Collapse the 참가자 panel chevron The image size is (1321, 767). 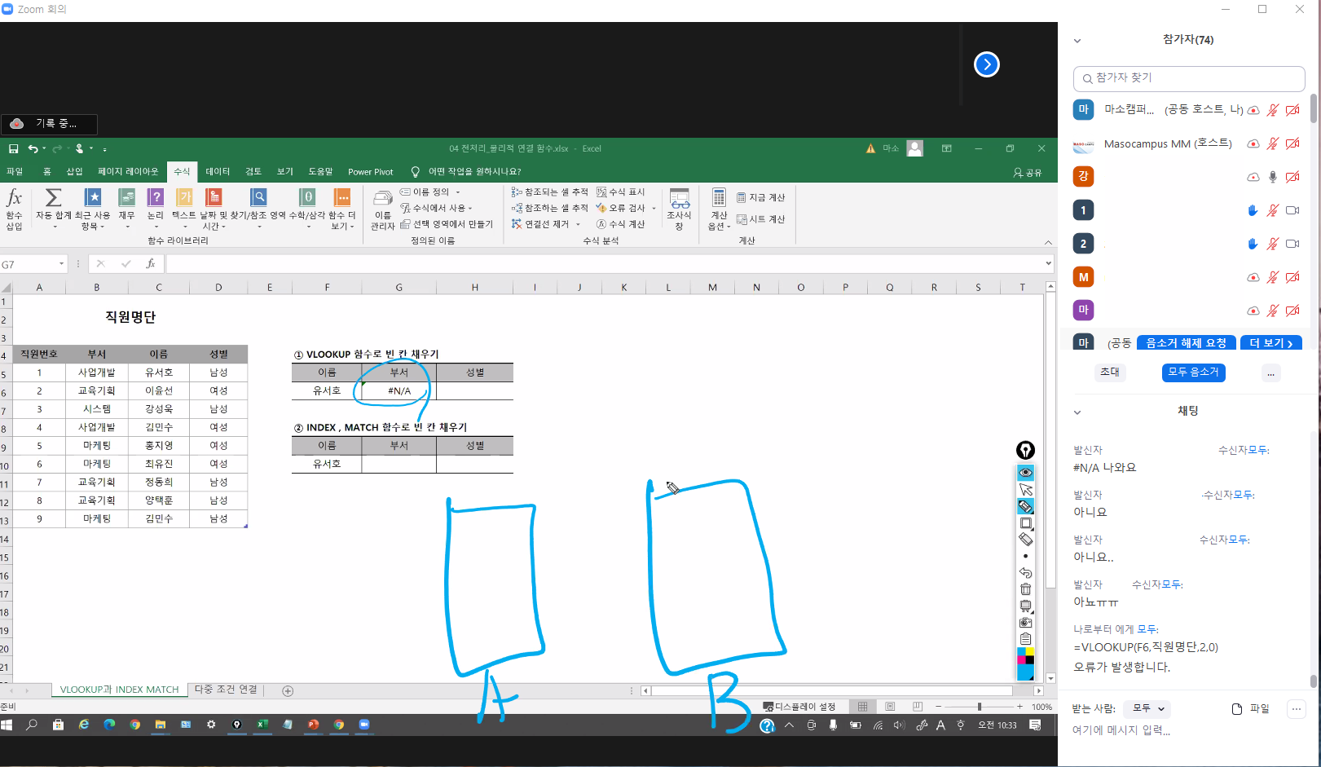tap(1077, 41)
